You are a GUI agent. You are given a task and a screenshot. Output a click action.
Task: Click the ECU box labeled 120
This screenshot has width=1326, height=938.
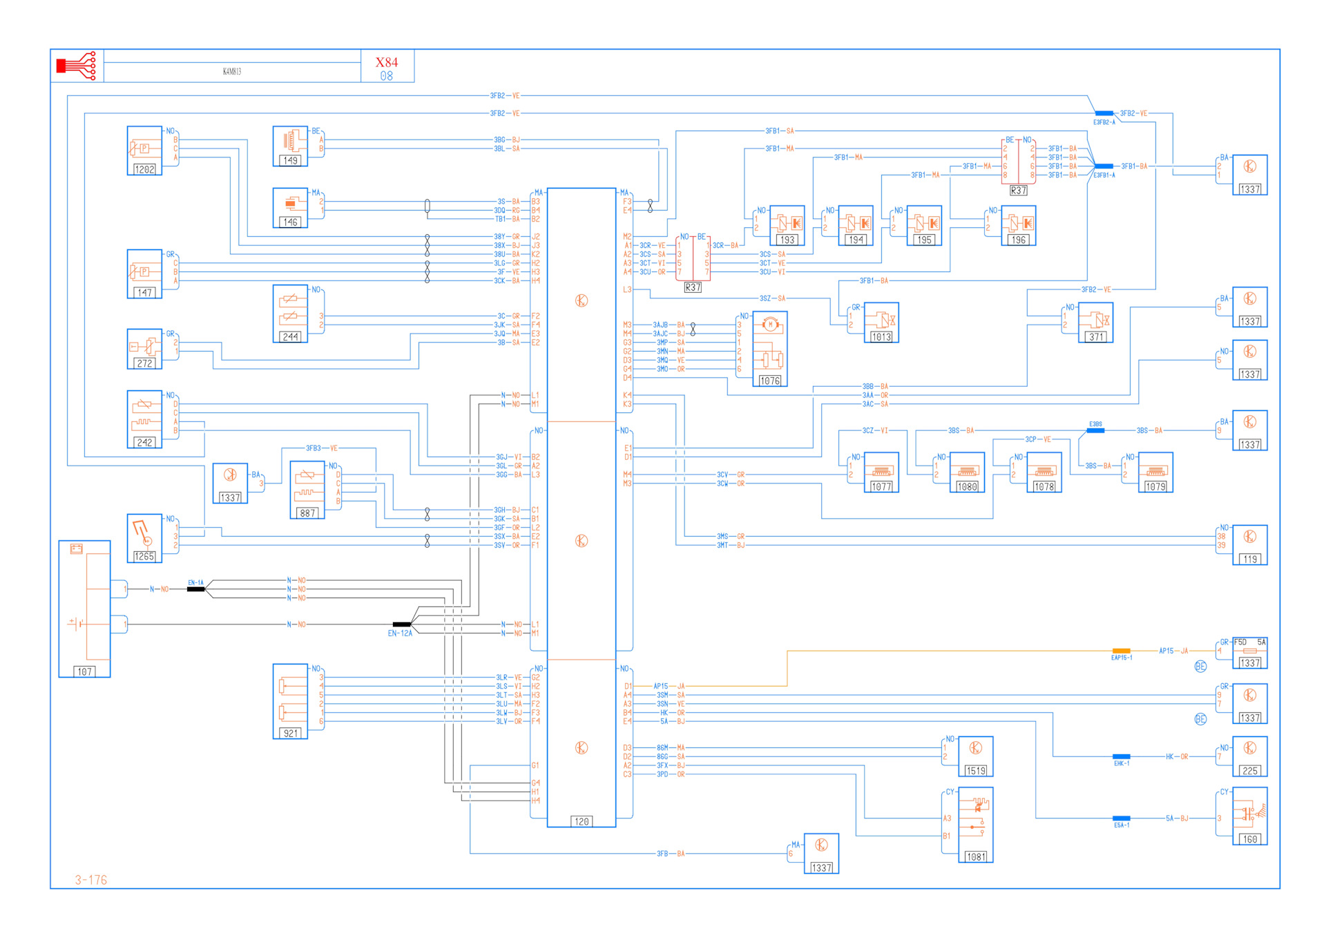pos(581,506)
